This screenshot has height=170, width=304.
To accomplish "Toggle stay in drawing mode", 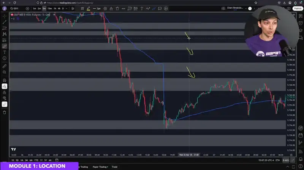I will pos(5,86).
